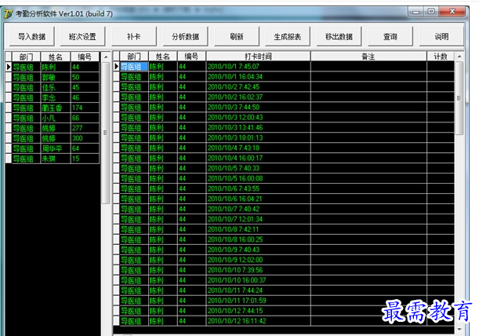The image size is (479, 336).
Task: Click scroll-up arrow of punch records table
Action: pos(459,57)
